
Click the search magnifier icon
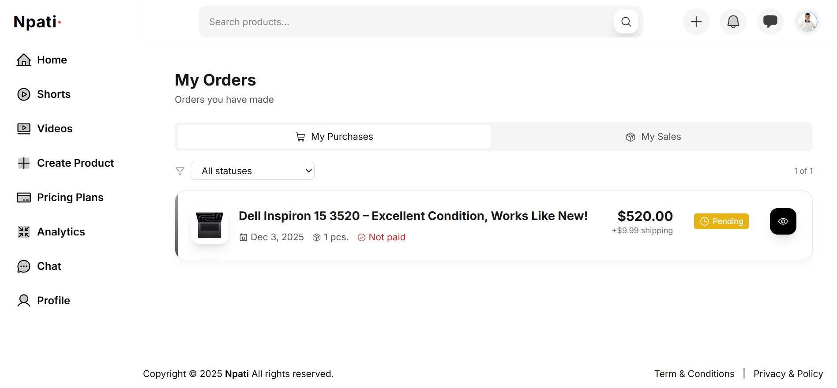coord(626,21)
